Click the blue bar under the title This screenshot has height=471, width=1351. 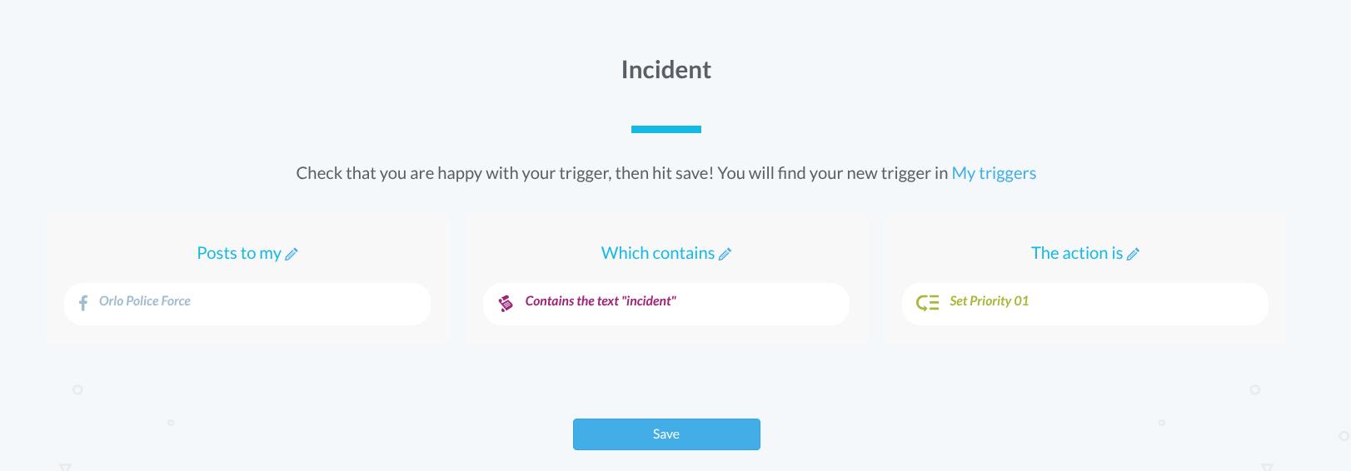pos(666,129)
